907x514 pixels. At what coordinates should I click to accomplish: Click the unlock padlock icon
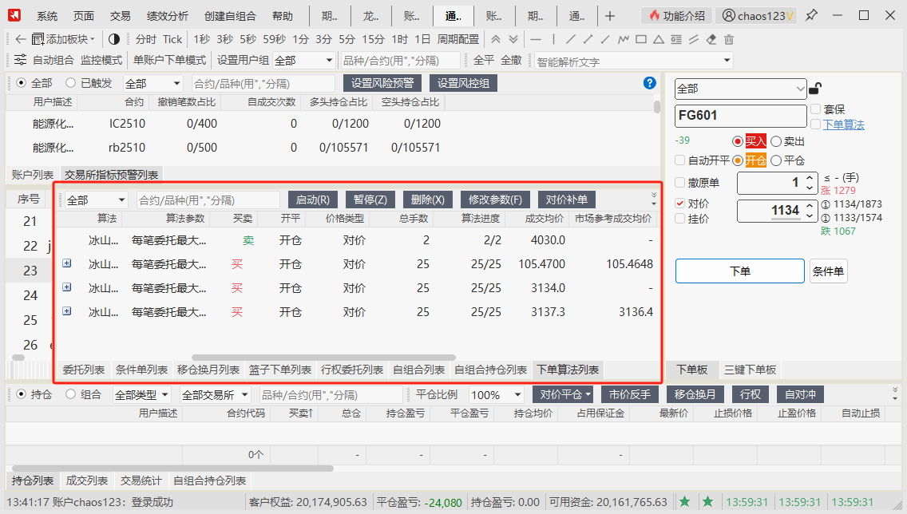tap(815, 89)
